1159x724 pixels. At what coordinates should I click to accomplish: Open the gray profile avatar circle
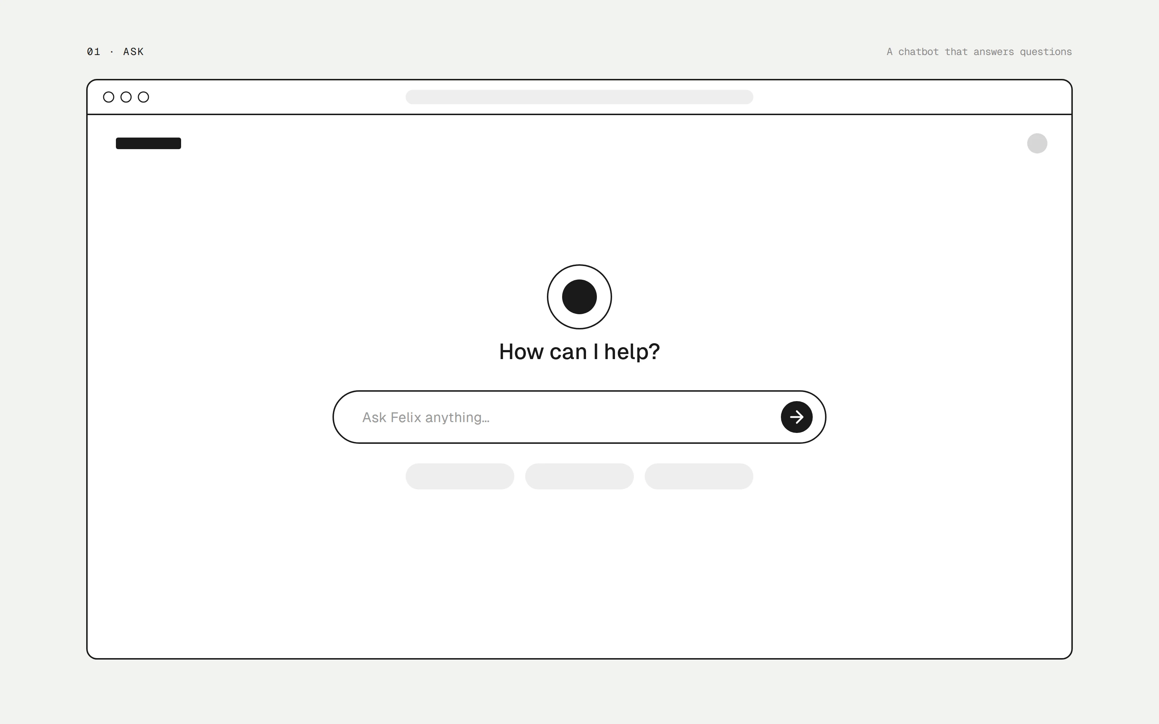click(x=1037, y=143)
